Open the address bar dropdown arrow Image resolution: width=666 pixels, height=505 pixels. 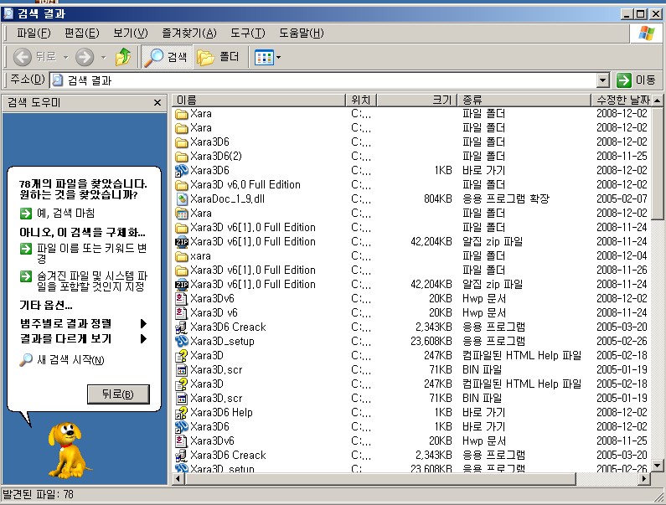tap(602, 80)
